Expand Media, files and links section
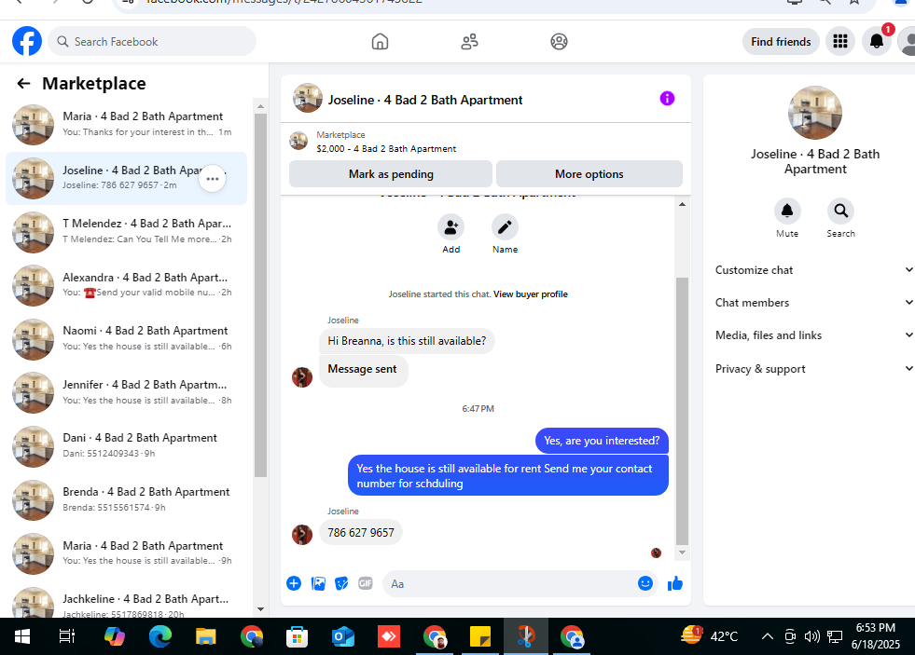This screenshot has height=655, width=915. 813,335
